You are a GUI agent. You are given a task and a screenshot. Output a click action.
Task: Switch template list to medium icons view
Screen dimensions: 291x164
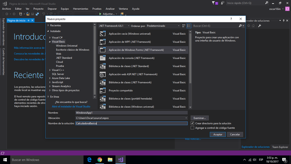pos(189,26)
